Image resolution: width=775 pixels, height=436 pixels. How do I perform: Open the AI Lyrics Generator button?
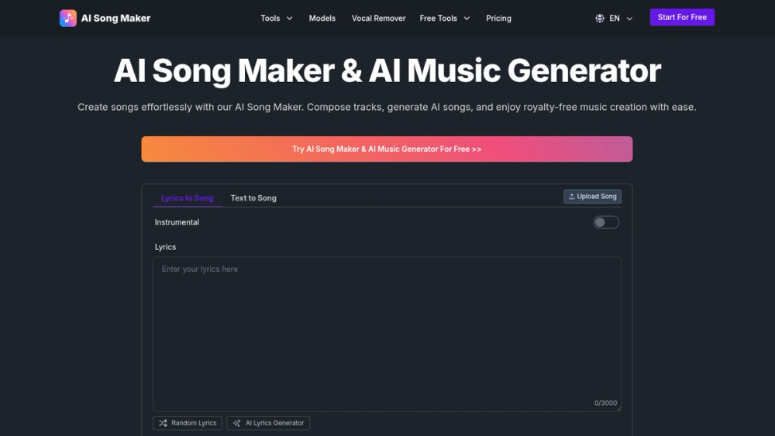coord(268,423)
